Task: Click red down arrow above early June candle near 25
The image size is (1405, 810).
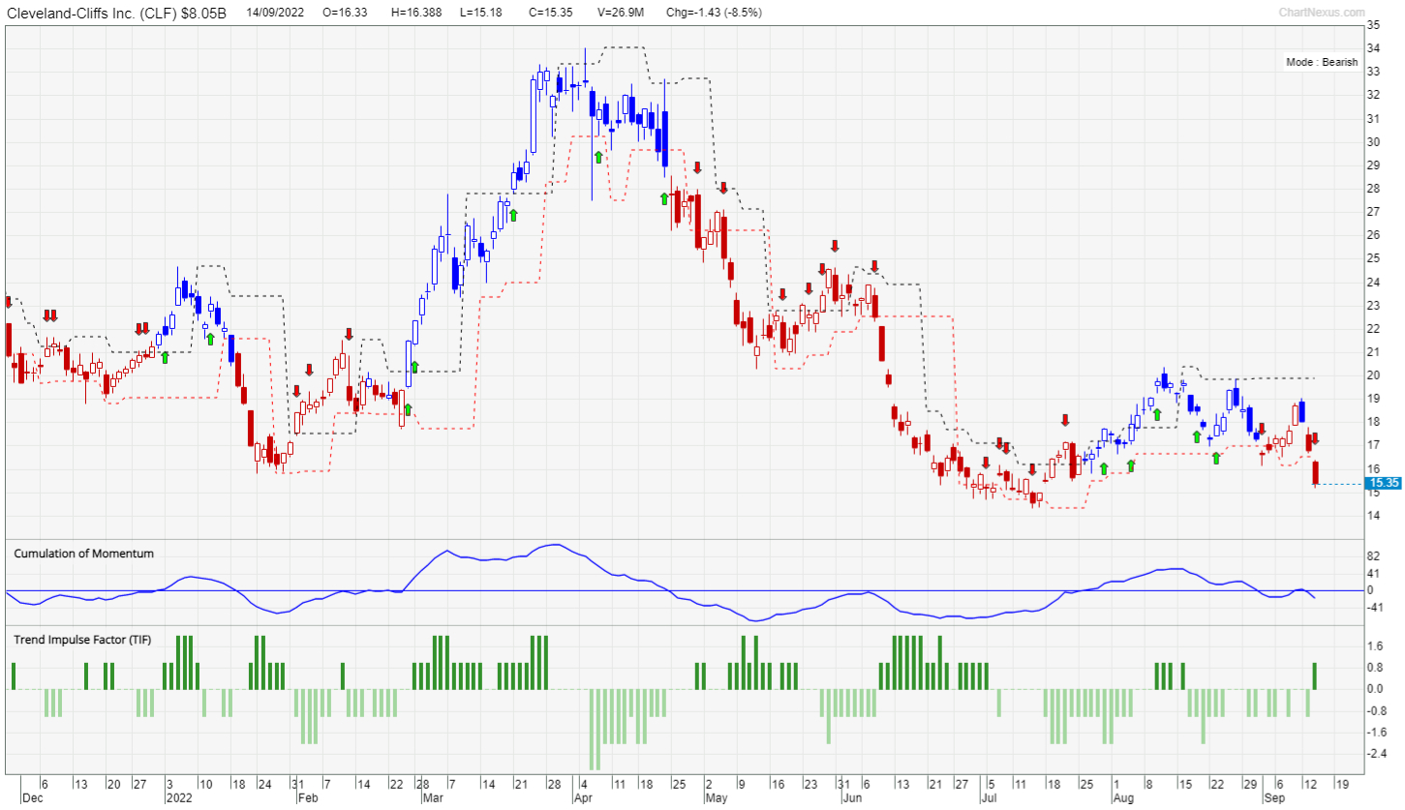Action: click(874, 265)
